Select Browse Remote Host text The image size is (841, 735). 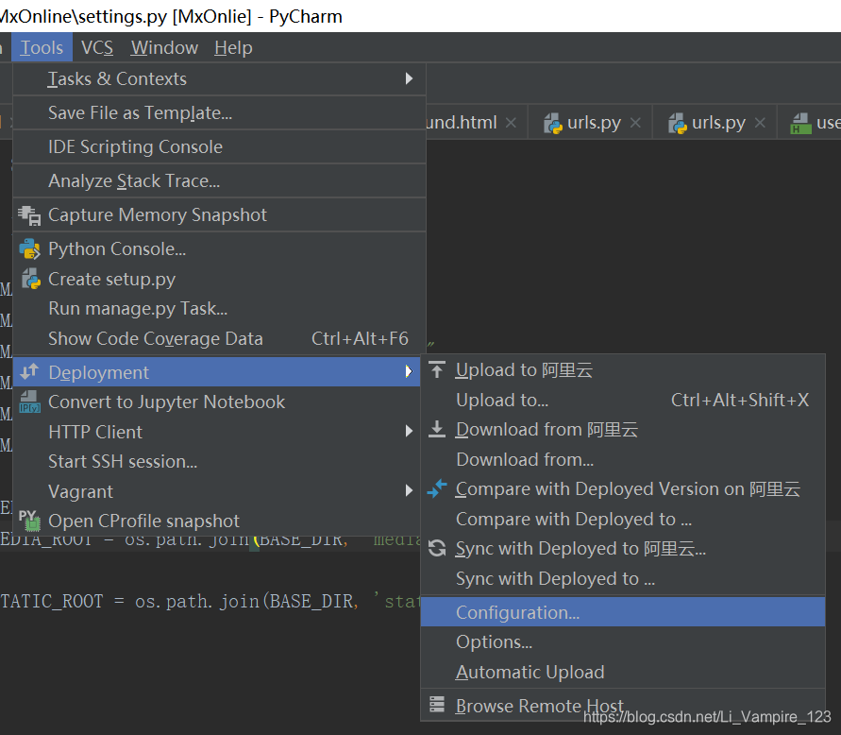(540, 706)
